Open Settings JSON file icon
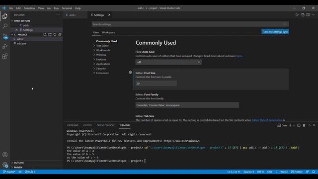318x179 pixels. 303,15
